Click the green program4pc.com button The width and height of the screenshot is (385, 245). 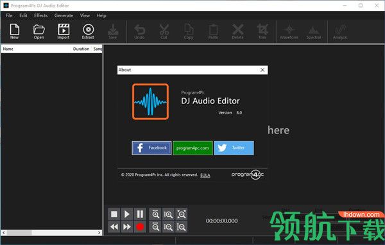[193, 148]
